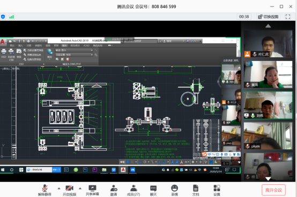Image resolution: width=297 pixels, height=197 pixels.
Task: Click Undo arrow in AutoCAD quick access toolbar
Action: 33,41
